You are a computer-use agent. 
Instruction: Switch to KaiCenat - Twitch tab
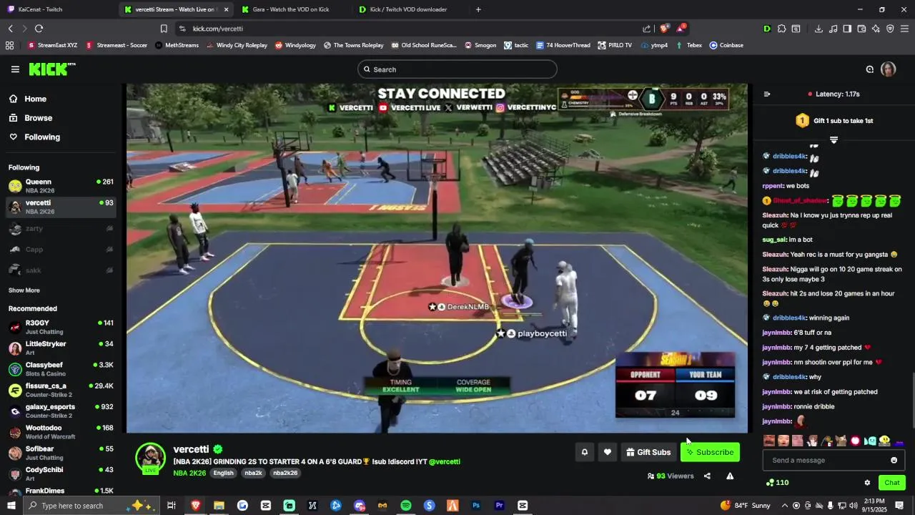pyautogui.click(x=57, y=9)
